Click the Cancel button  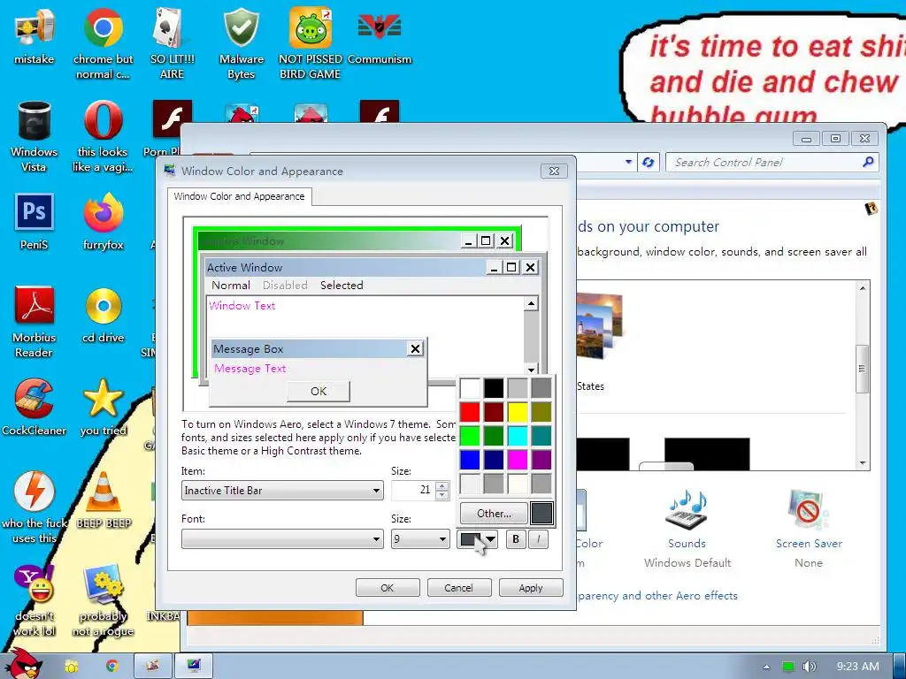[x=459, y=588]
